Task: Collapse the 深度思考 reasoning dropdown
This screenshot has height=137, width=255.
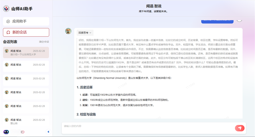Action: pos(85,33)
